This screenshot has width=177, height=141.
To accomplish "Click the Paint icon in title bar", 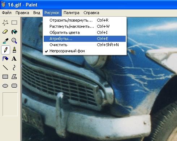I will pos(3,5).
